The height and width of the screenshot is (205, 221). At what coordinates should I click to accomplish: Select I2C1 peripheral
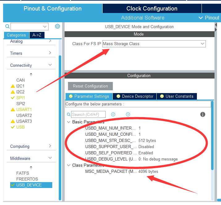coord(20,86)
